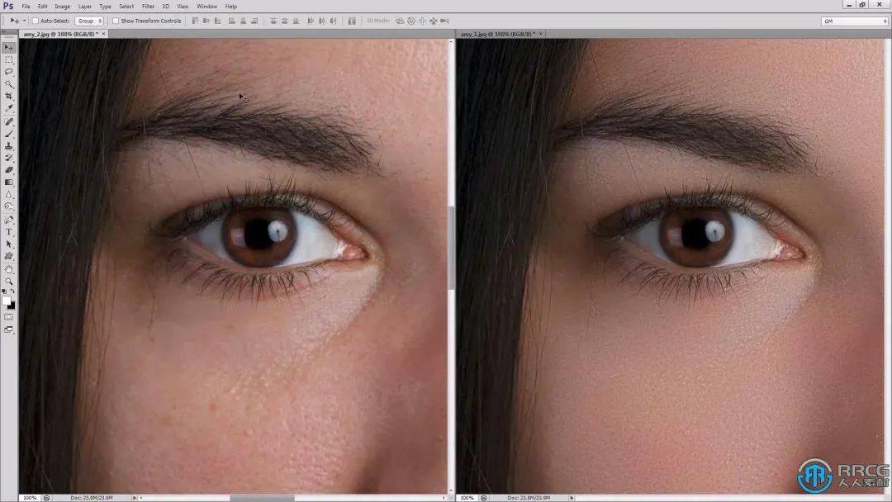Image resolution: width=892 pixels, height=502 pixels.
Task: Expand the workspace switcher dropdown
Action: pyautogui.click(x=854, y=21)
